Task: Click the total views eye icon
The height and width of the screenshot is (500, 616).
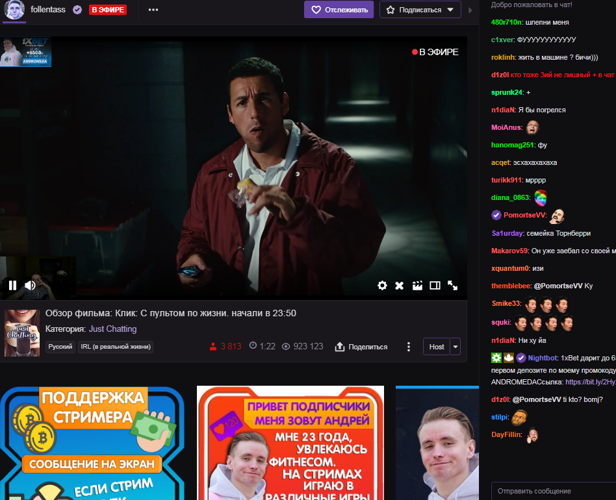Action: [x=286, y=347]
